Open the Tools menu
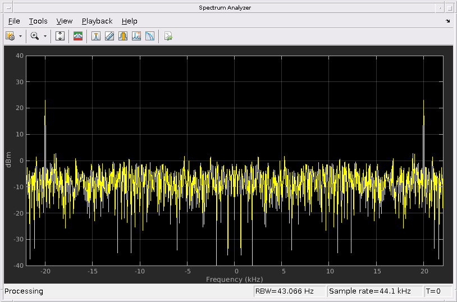The image size is (457, 302). tap(38, 21)
